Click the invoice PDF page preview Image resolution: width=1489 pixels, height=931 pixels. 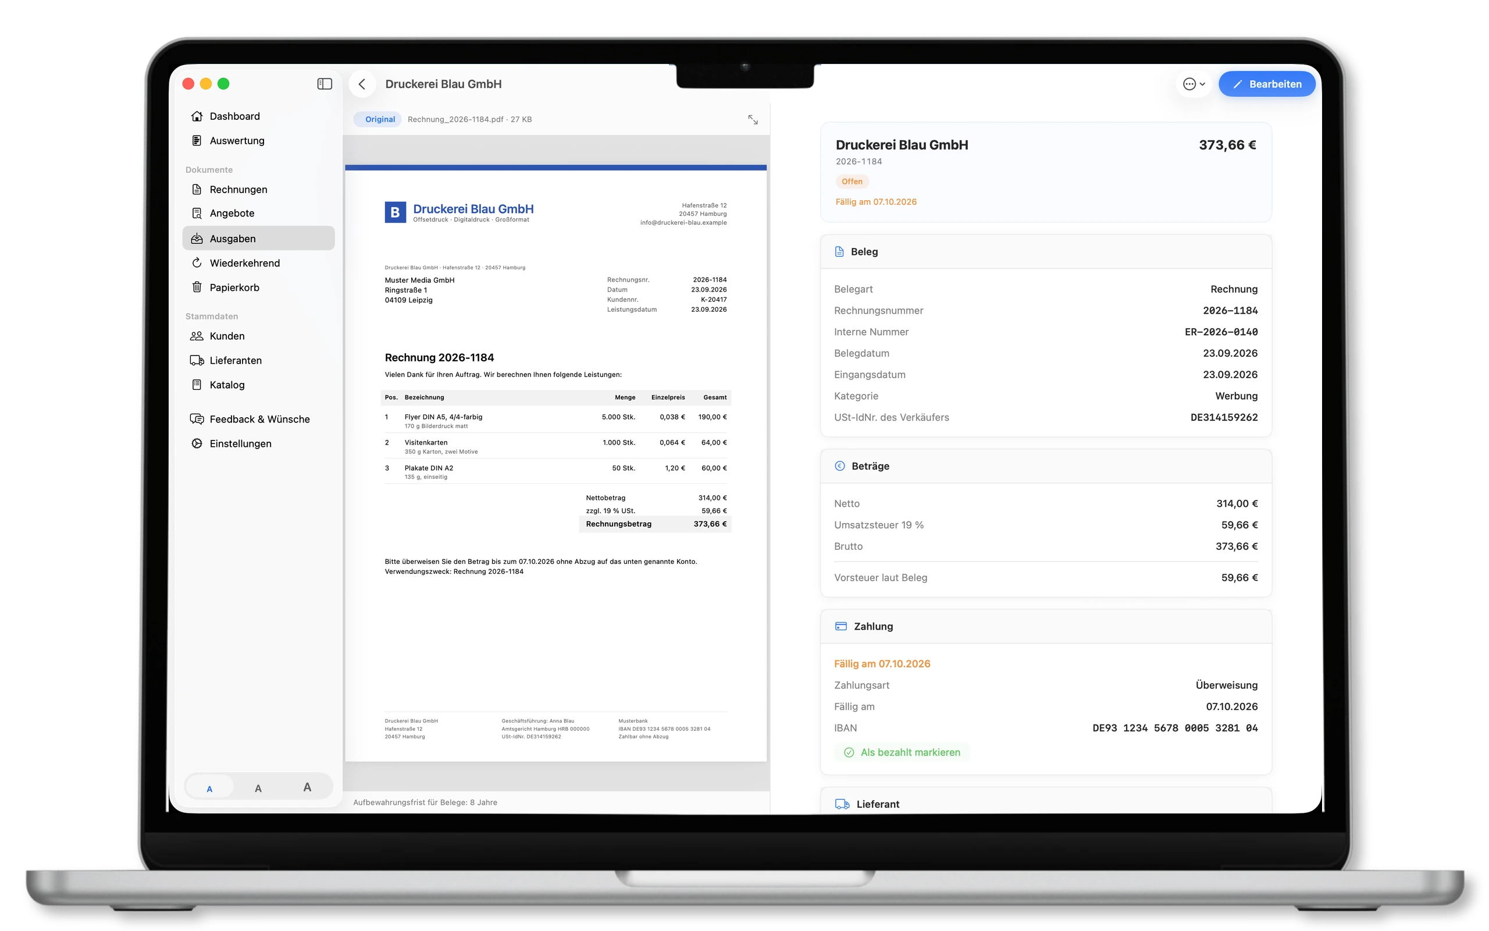(555, 463)
